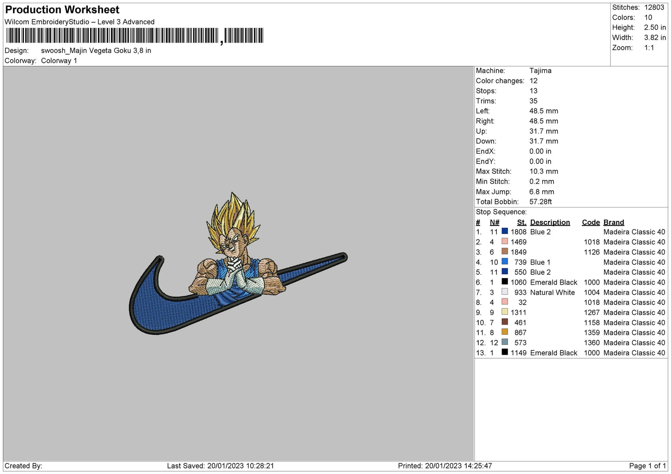This screenshot has width=671, height=474.
Task: Click the stitch count 1808 in stop 1
Action: (x=519, y=232)
